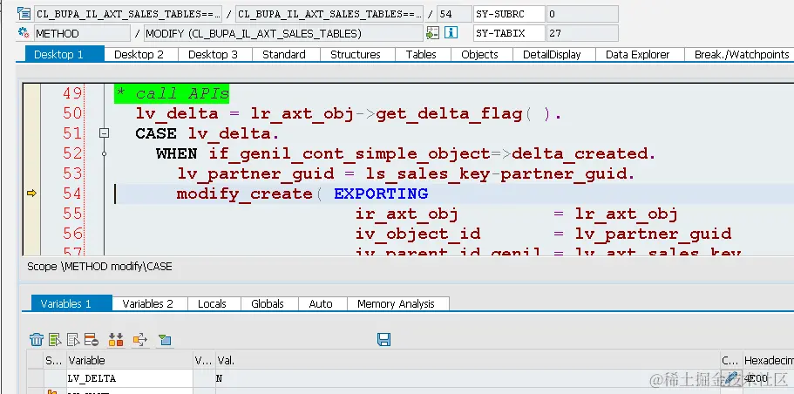794x394 pixels.
Task: Switch to the Desktop 2 tab
Action: tap(139, 54)
